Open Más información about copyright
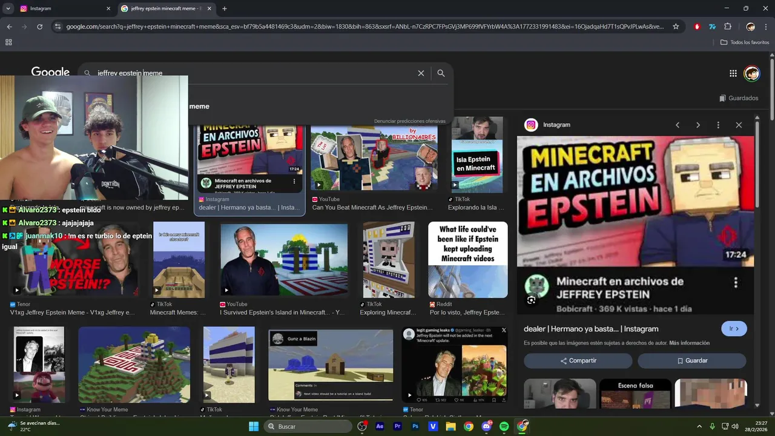775x436 pixels. 689,343
